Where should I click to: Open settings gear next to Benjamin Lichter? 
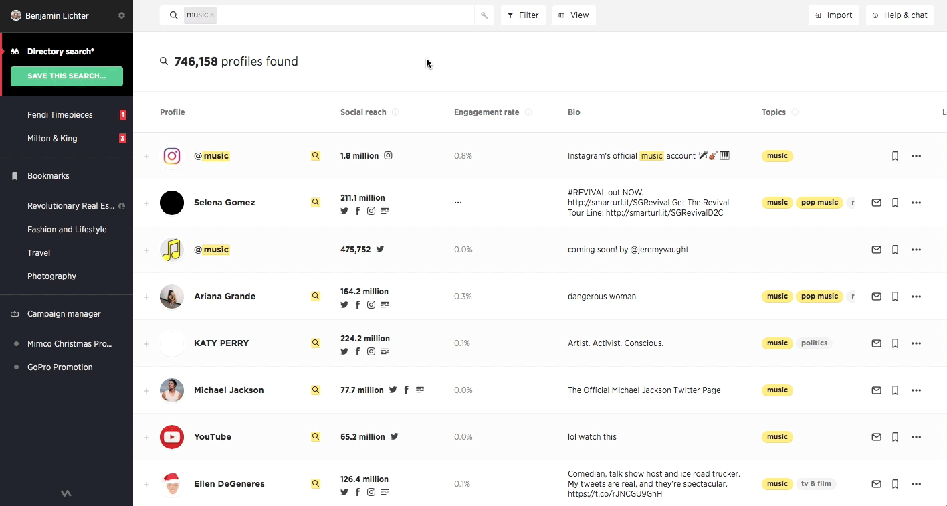pos(122,15)
